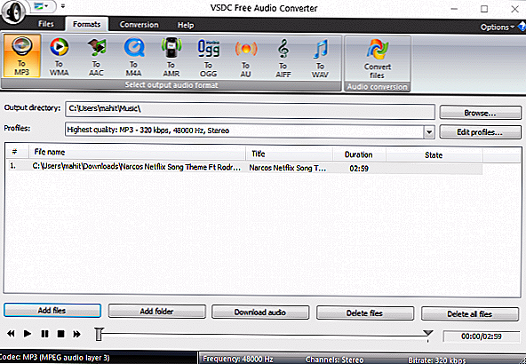Click the Download audio button
The height and width of the screenshot is (364, 526).
coord(260,312)
